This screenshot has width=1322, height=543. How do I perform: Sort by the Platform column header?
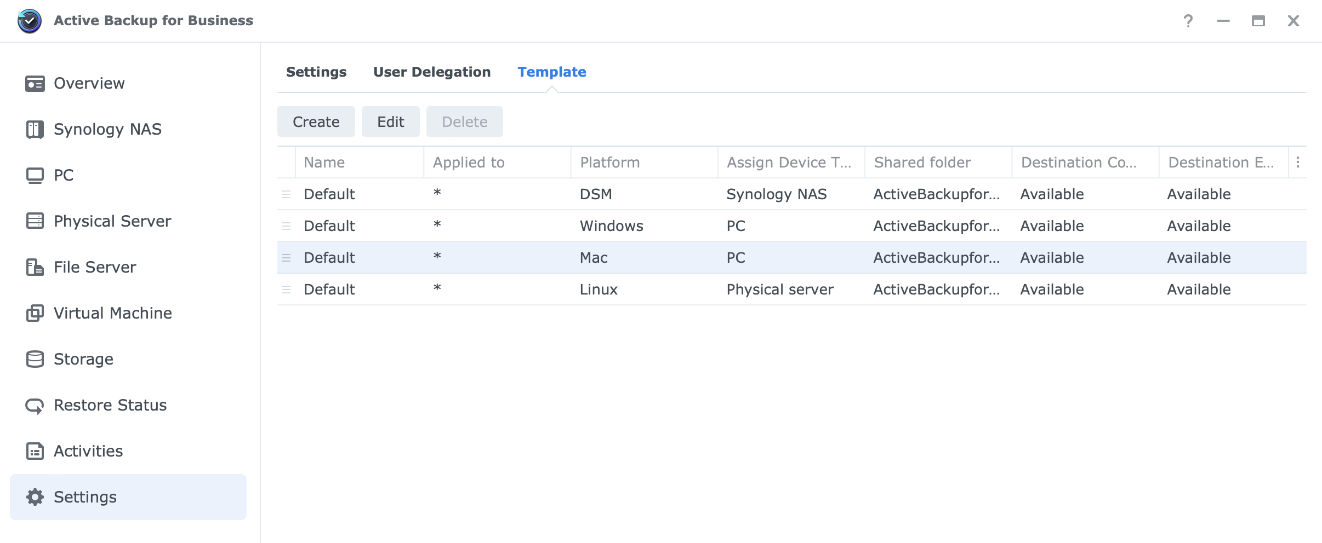[x=645, y=163]
